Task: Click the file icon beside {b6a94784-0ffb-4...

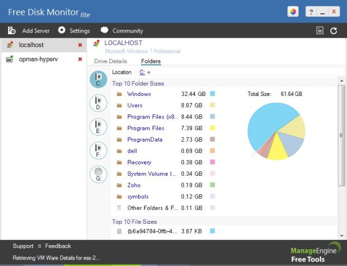Action: click(x=119, y=231)
